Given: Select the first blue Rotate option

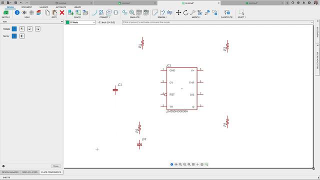Looking at the screenshot, I should click(x=14, y=29).
